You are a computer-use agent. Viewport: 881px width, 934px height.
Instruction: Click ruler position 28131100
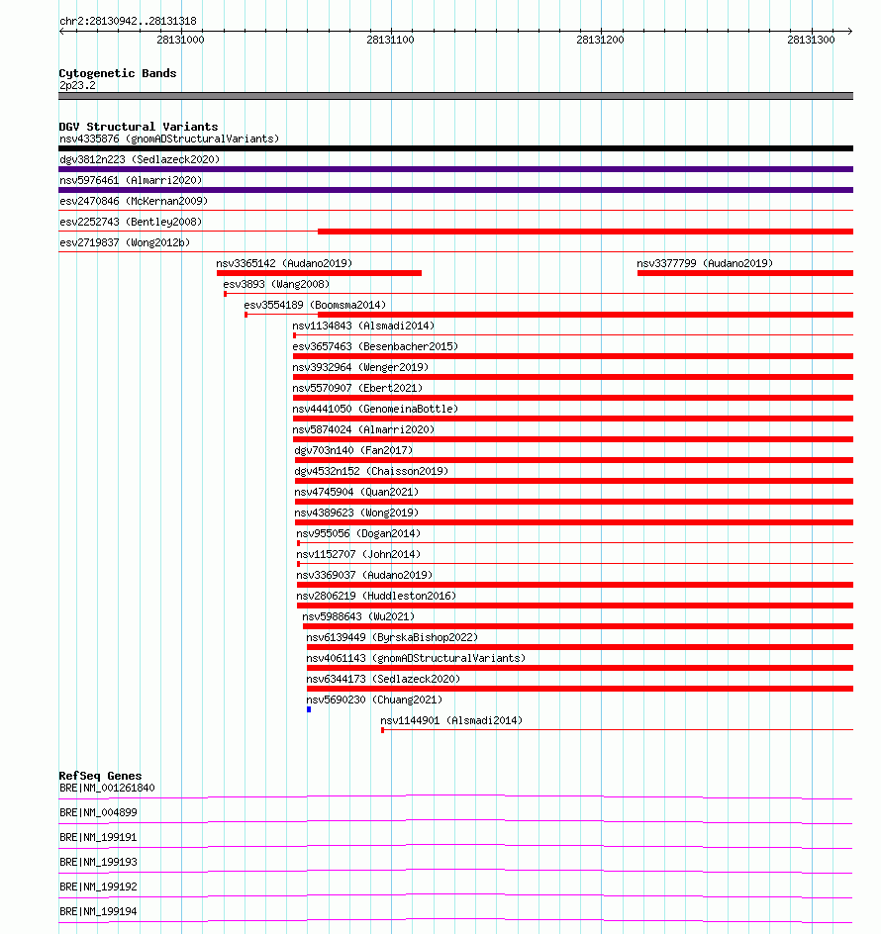[x=390, y=40]
